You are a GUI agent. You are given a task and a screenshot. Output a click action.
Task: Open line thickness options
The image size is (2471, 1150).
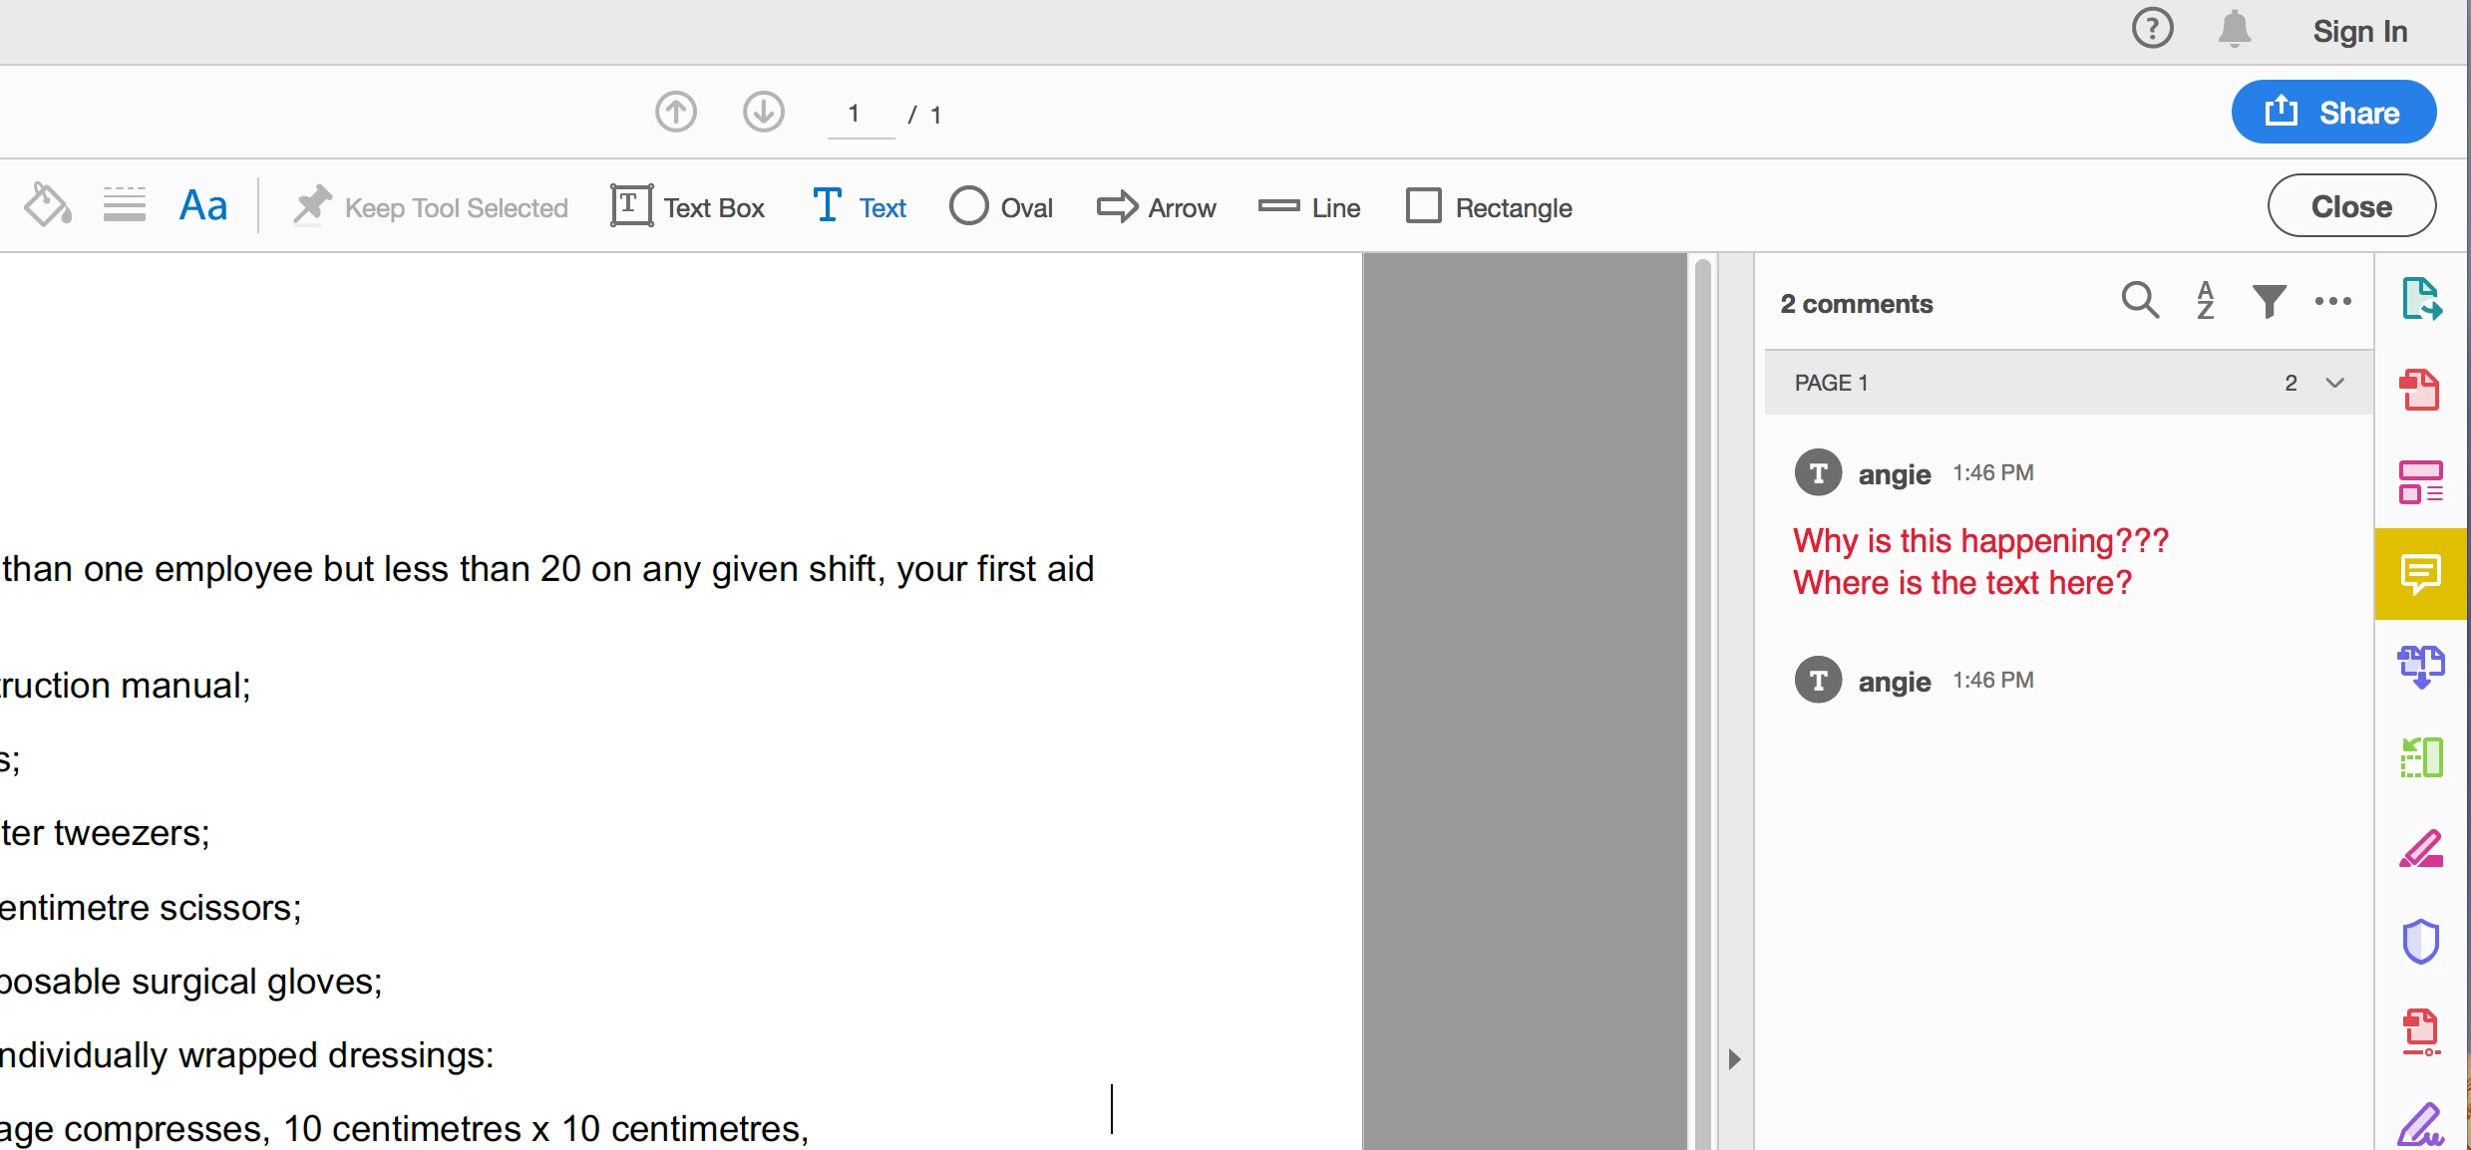[x=125, y=205]
